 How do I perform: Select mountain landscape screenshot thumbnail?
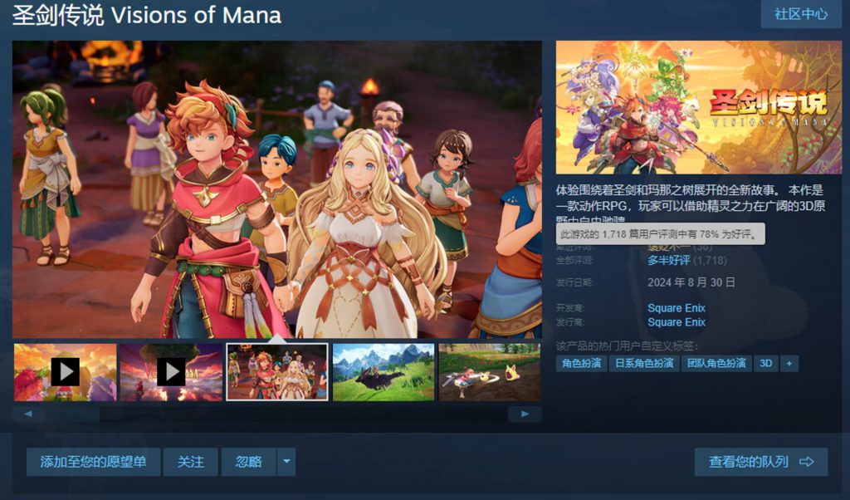(x=383, y=372)
